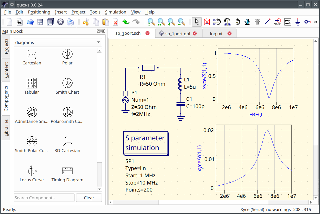The width and height of the screenshot is (320, 214).
Task: Open the Simulation menu
Action: point(115,12)
